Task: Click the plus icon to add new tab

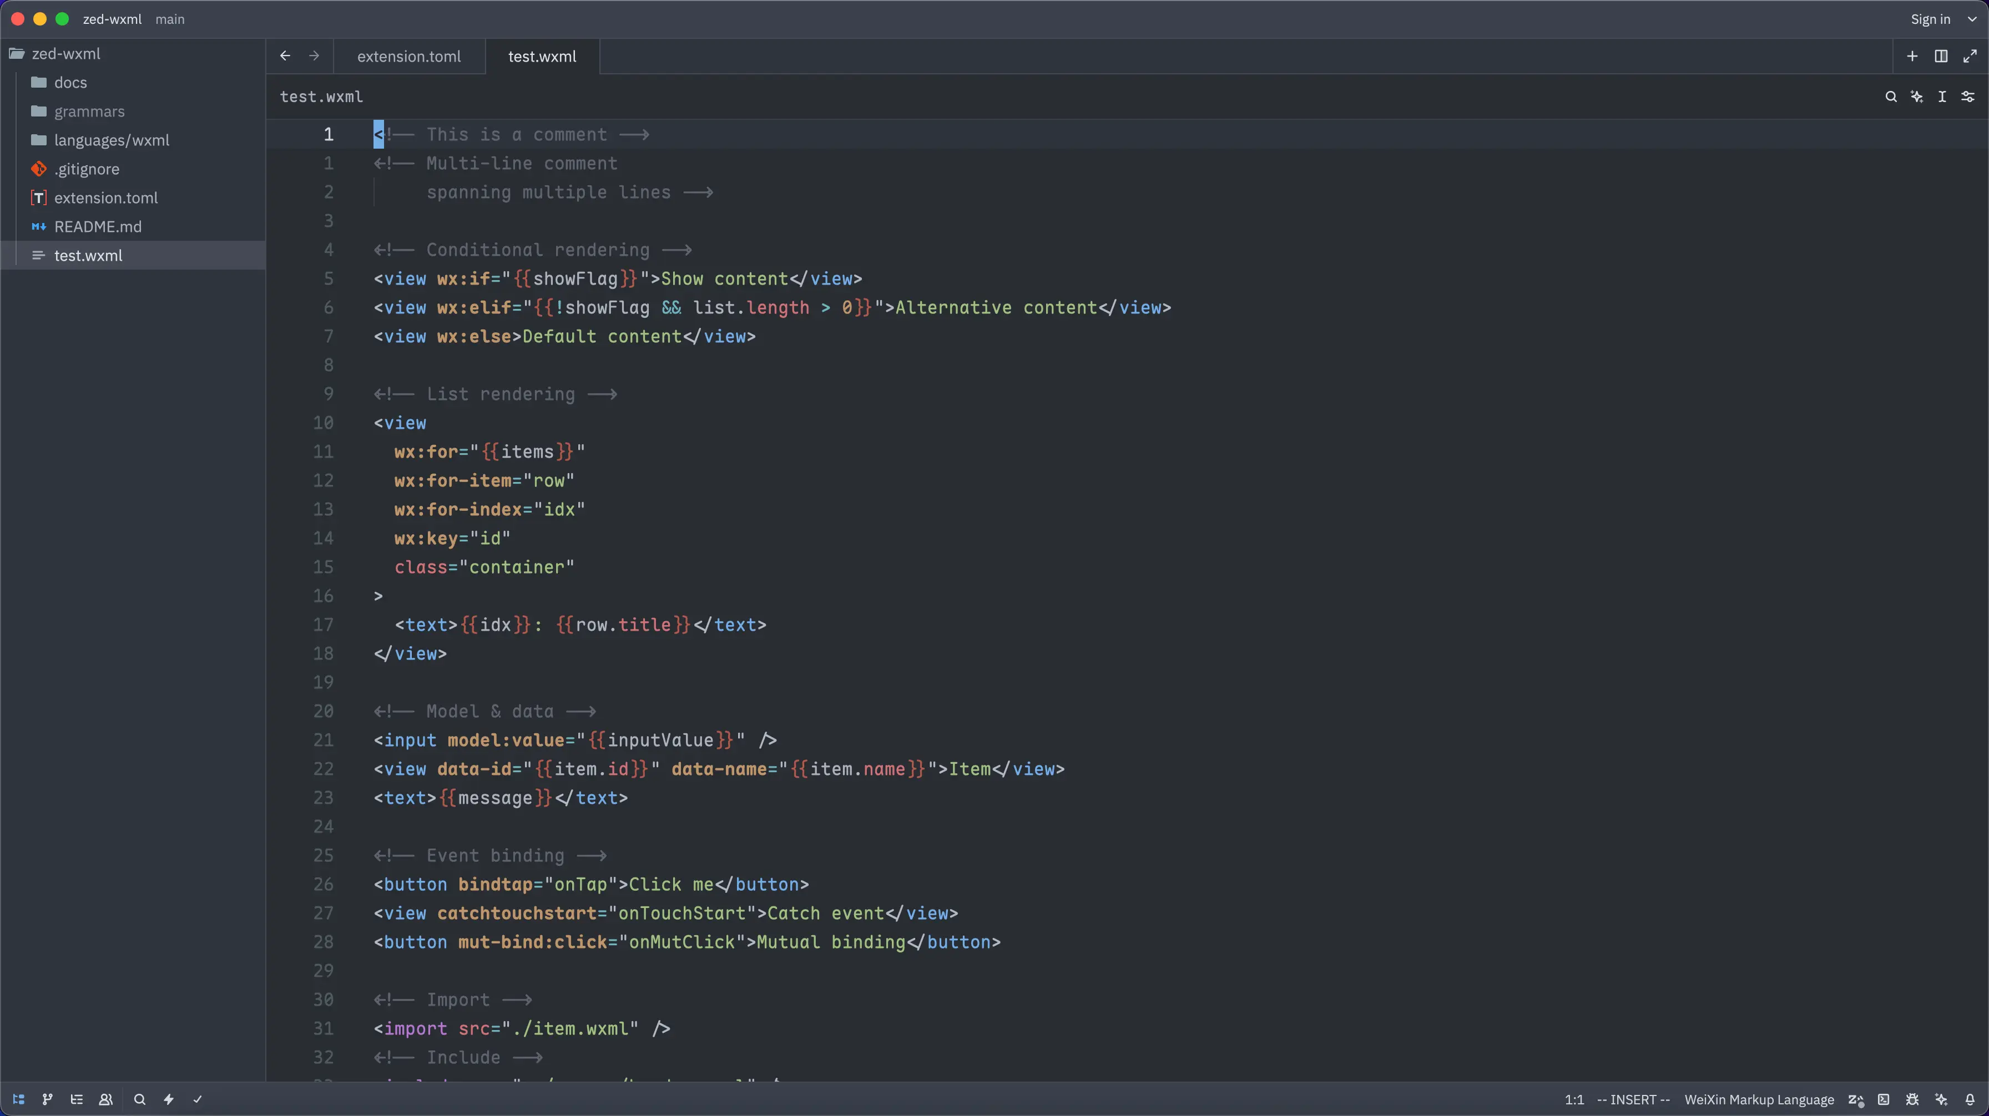Action: pos(1912,57)
